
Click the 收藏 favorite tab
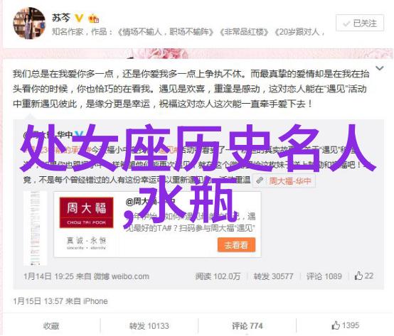[51, 326]
